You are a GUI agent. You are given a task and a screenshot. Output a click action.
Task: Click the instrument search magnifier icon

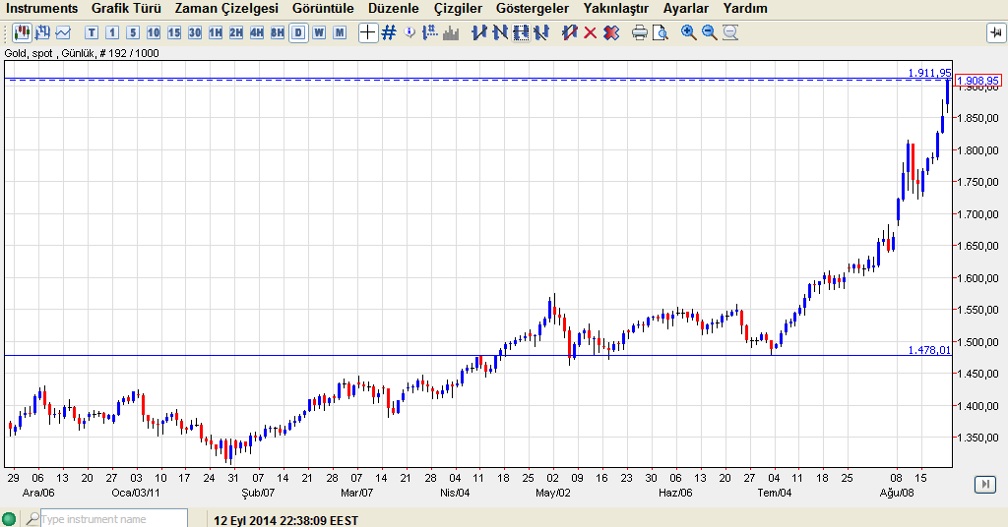pyautogui.click(x=31, y=519)
